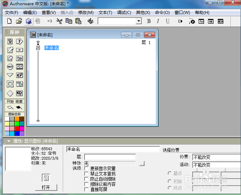The image size is (241, 195).
Task: Click the Copy toolbar icon
Action: coord(69,21)
